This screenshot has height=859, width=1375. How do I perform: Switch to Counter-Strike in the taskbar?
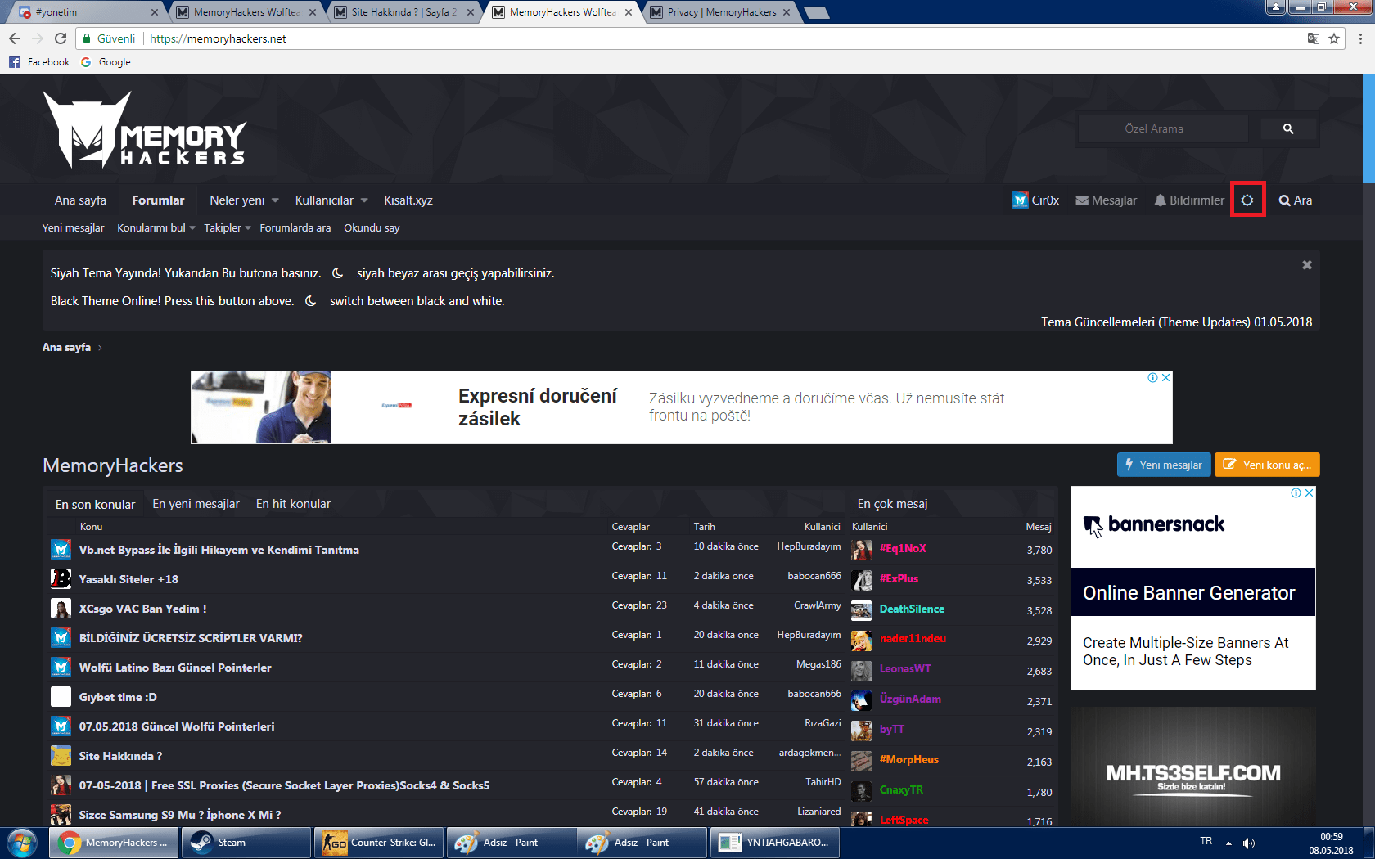pos(378,843)
